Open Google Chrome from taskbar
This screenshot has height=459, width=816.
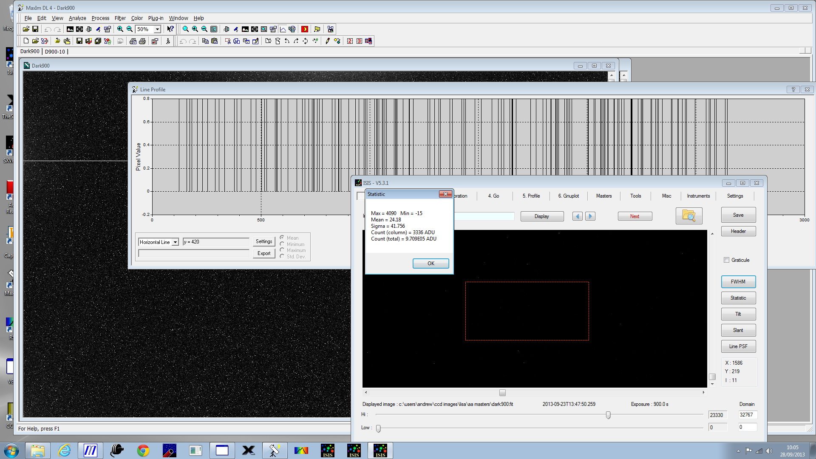[143, 450]
